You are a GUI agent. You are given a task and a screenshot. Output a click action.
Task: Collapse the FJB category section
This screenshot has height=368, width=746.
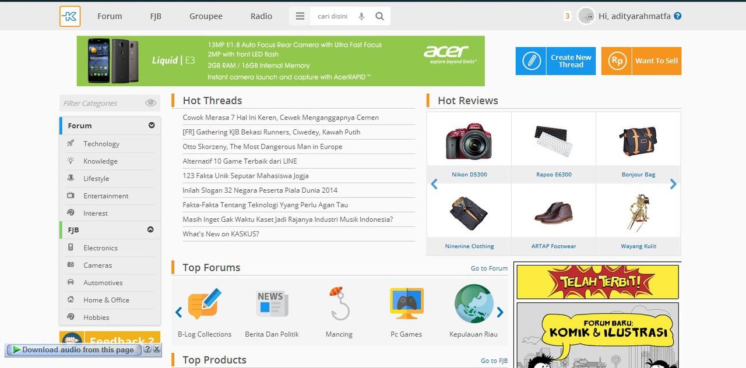151,229
